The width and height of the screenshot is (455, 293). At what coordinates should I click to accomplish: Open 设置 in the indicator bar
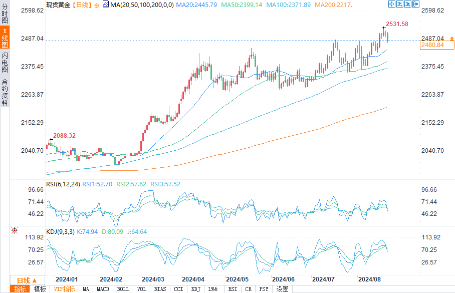(x=283, y=289)
